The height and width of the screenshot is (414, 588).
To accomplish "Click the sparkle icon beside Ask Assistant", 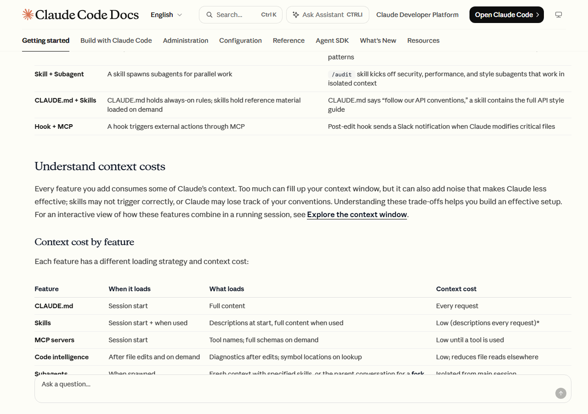I will 296,15.
